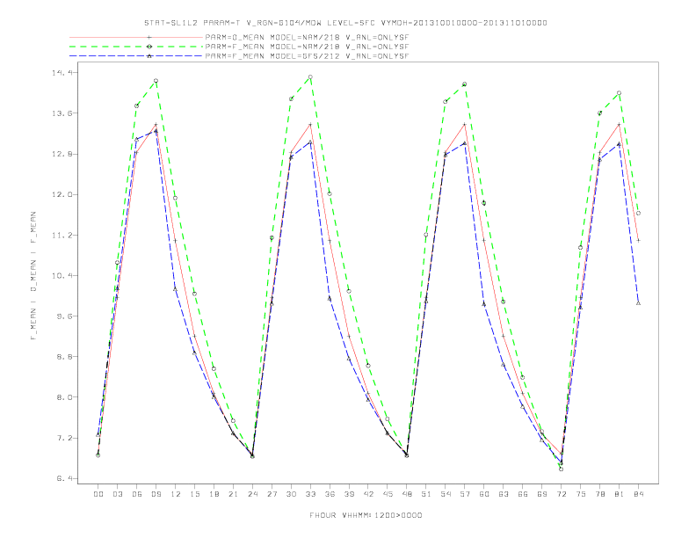Click y-axis tick label 12.8
The image size is (696, 538).
pyautogui.click(x=62, y=154)
